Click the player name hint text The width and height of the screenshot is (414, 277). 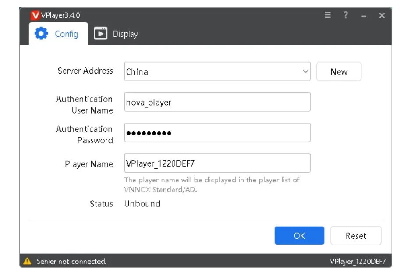click(x=212, y=185)
